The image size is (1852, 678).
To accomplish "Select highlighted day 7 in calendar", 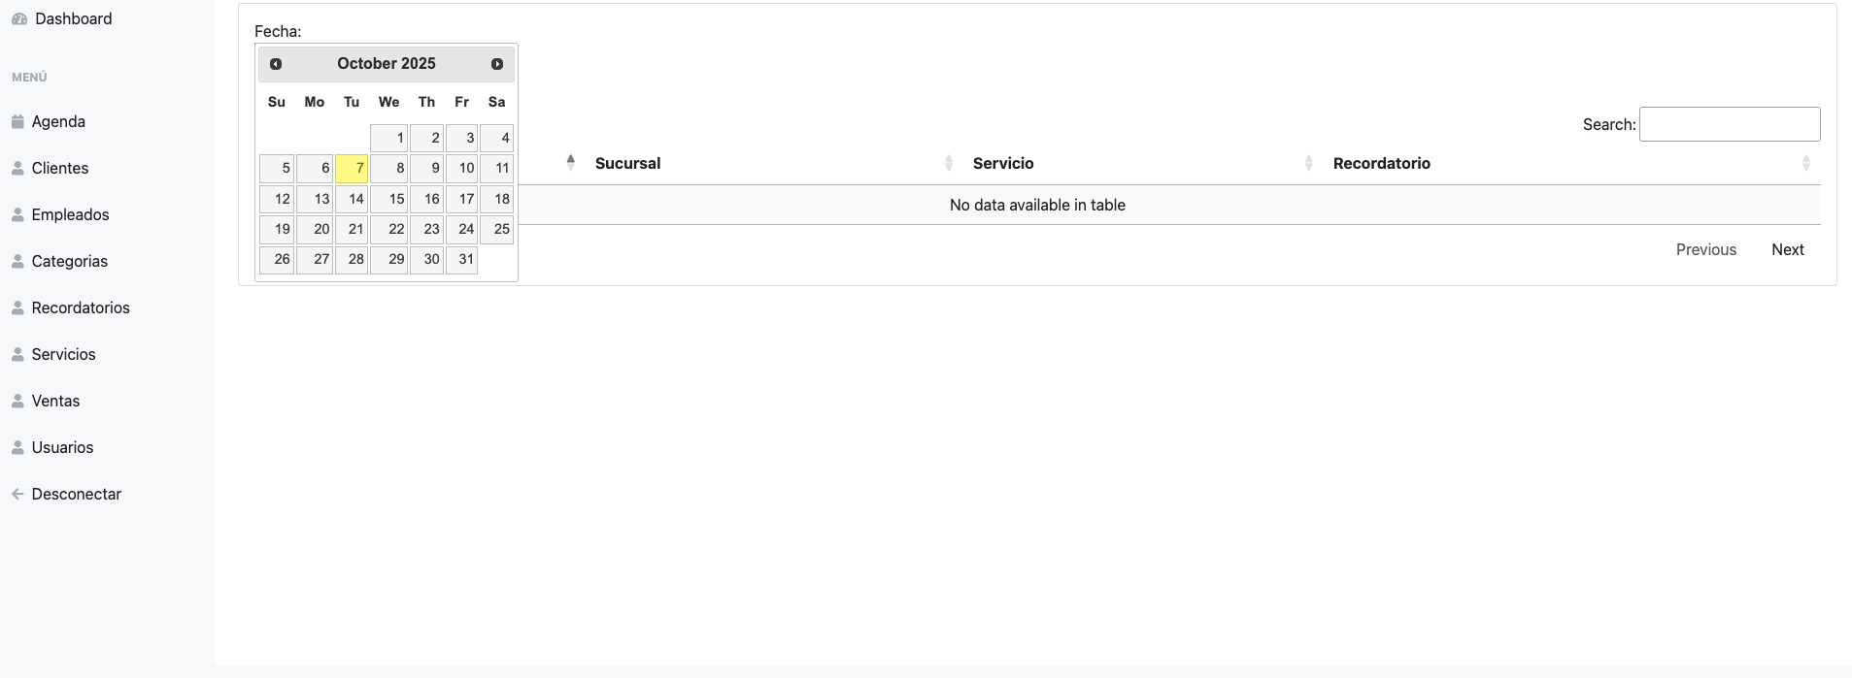I will coord(352,169).
